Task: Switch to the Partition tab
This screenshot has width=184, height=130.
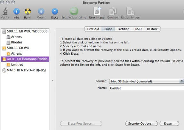Action: click(x=123, y=29)
